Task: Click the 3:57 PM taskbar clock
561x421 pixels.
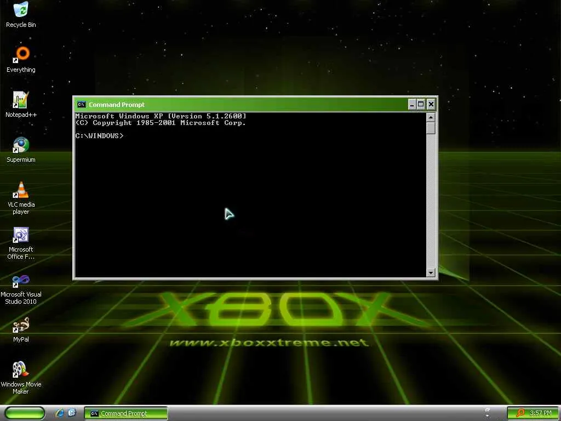Action: [540, 413]
